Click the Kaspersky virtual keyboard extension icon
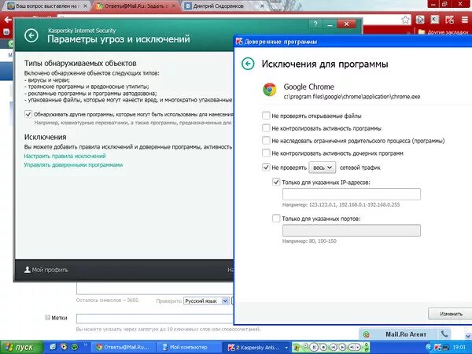The image size is (472, 354). tap(435, 20)
